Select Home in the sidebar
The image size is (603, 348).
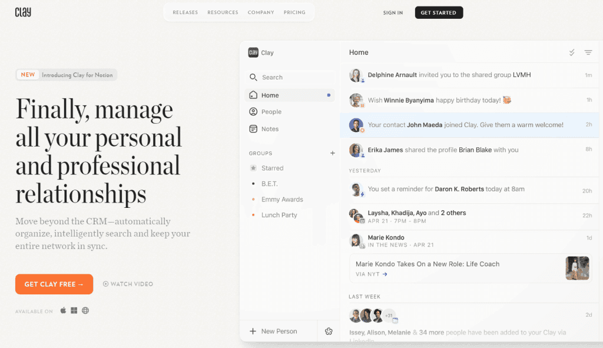pyautogui.click(x=290, y=95)
